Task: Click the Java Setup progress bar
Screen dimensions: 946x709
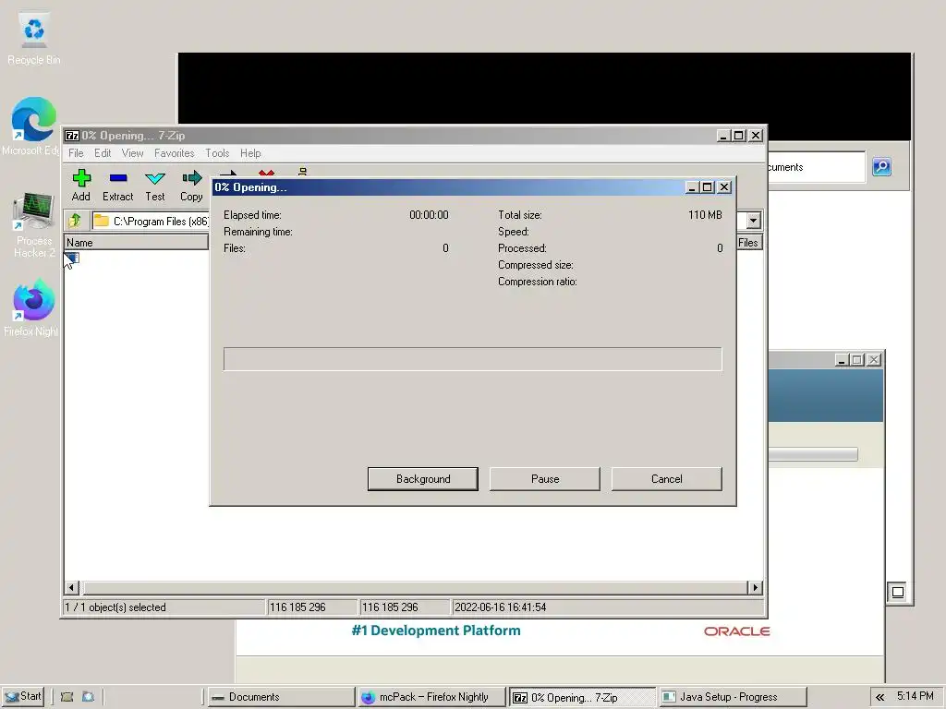Action: [x=813, y=454]
